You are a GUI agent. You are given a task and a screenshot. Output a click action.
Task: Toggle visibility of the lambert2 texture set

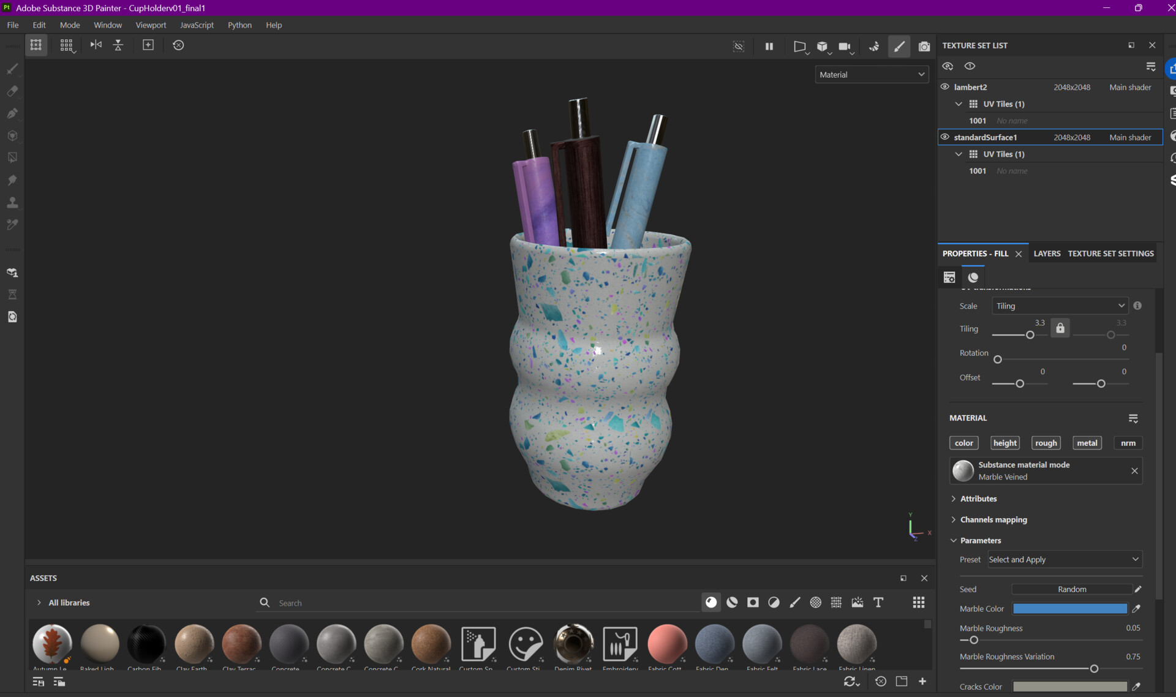pyautogui.click(x=944, y=87)
